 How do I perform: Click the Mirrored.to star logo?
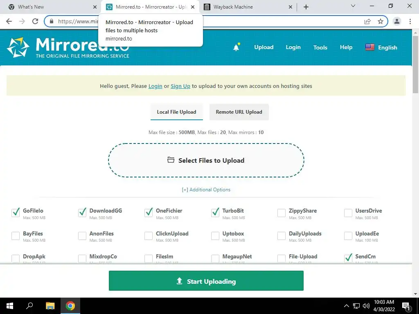tap(18, 47)
